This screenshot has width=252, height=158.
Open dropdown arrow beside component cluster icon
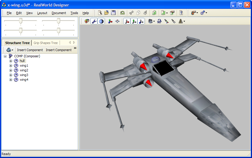pyautogui.click(x=12, y=50)
